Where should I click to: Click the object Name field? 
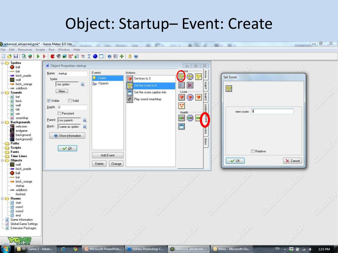[x=72, y=73]
